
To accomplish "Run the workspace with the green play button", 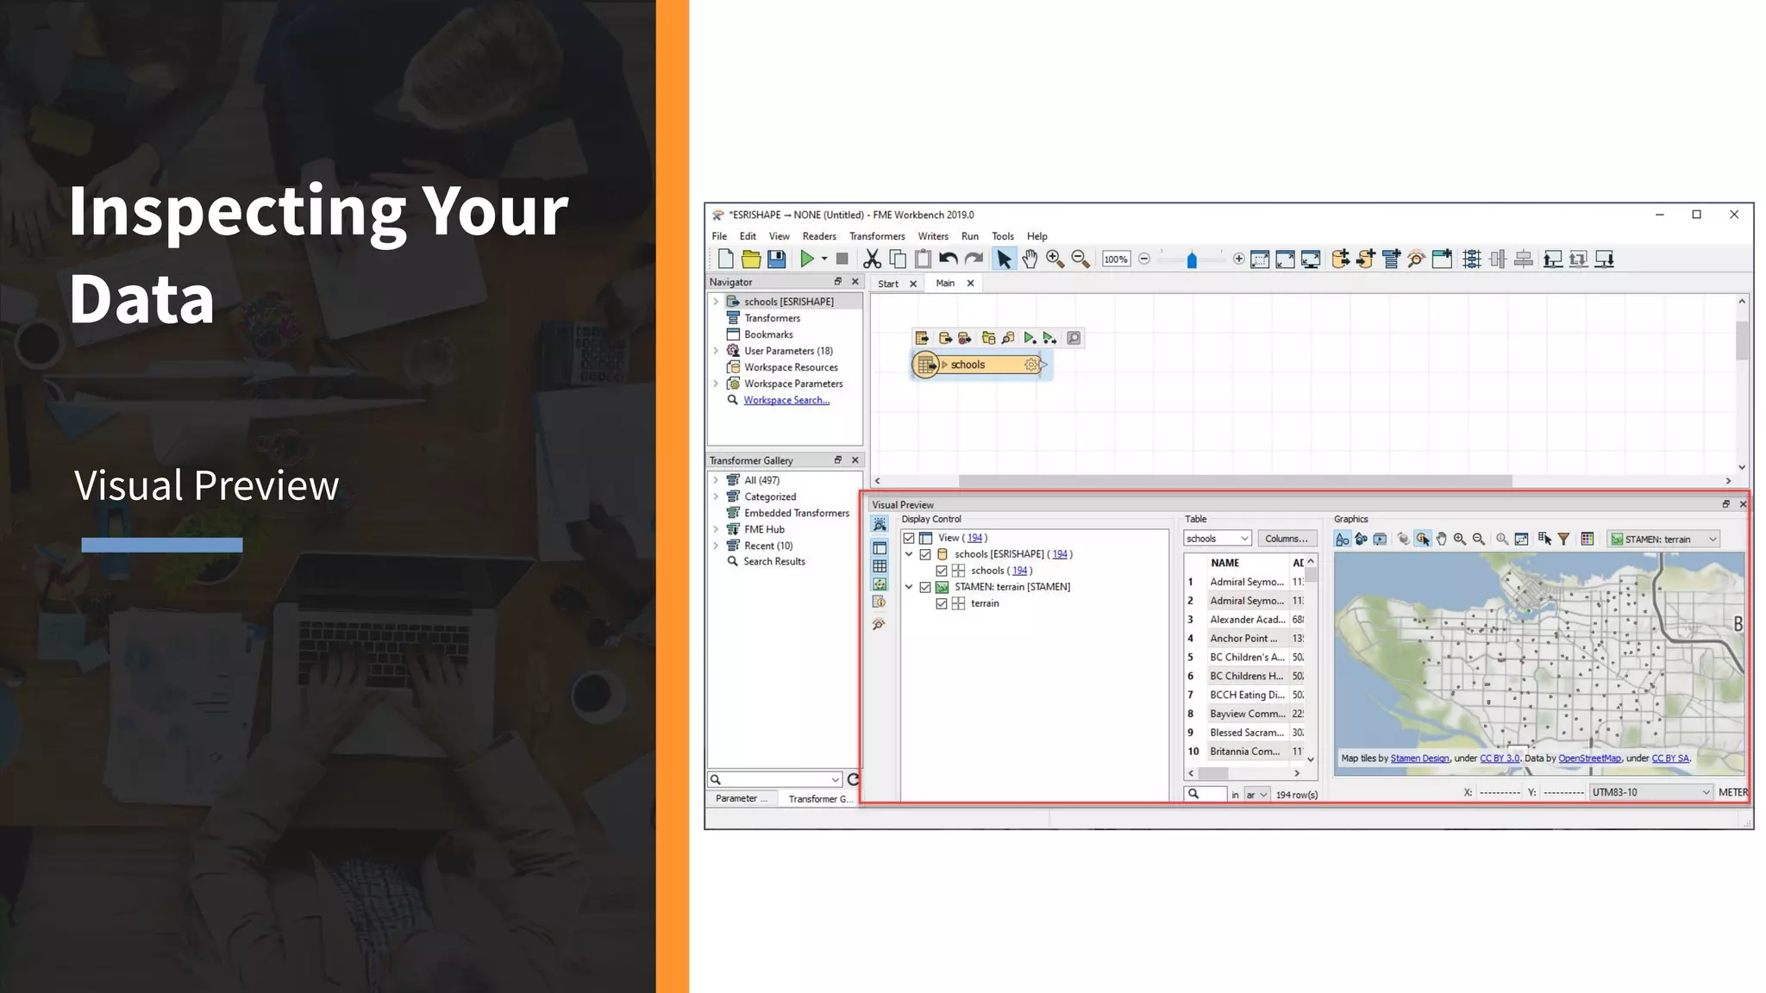I will 806,259.
